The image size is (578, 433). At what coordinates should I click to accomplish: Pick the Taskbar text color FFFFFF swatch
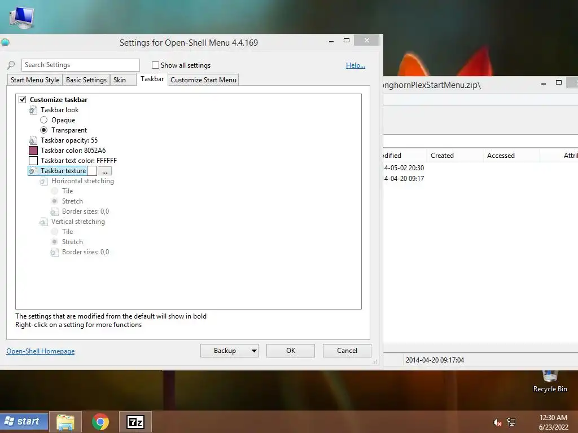point(33,161)
